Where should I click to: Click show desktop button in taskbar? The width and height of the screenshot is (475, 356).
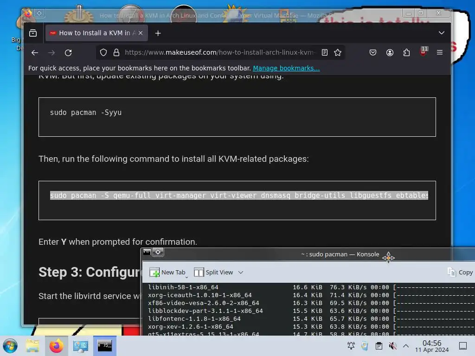463,346
